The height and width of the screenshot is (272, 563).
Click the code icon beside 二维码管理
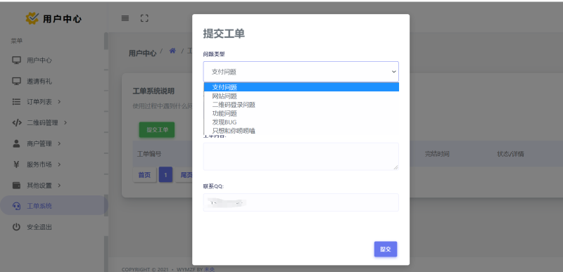16,122
